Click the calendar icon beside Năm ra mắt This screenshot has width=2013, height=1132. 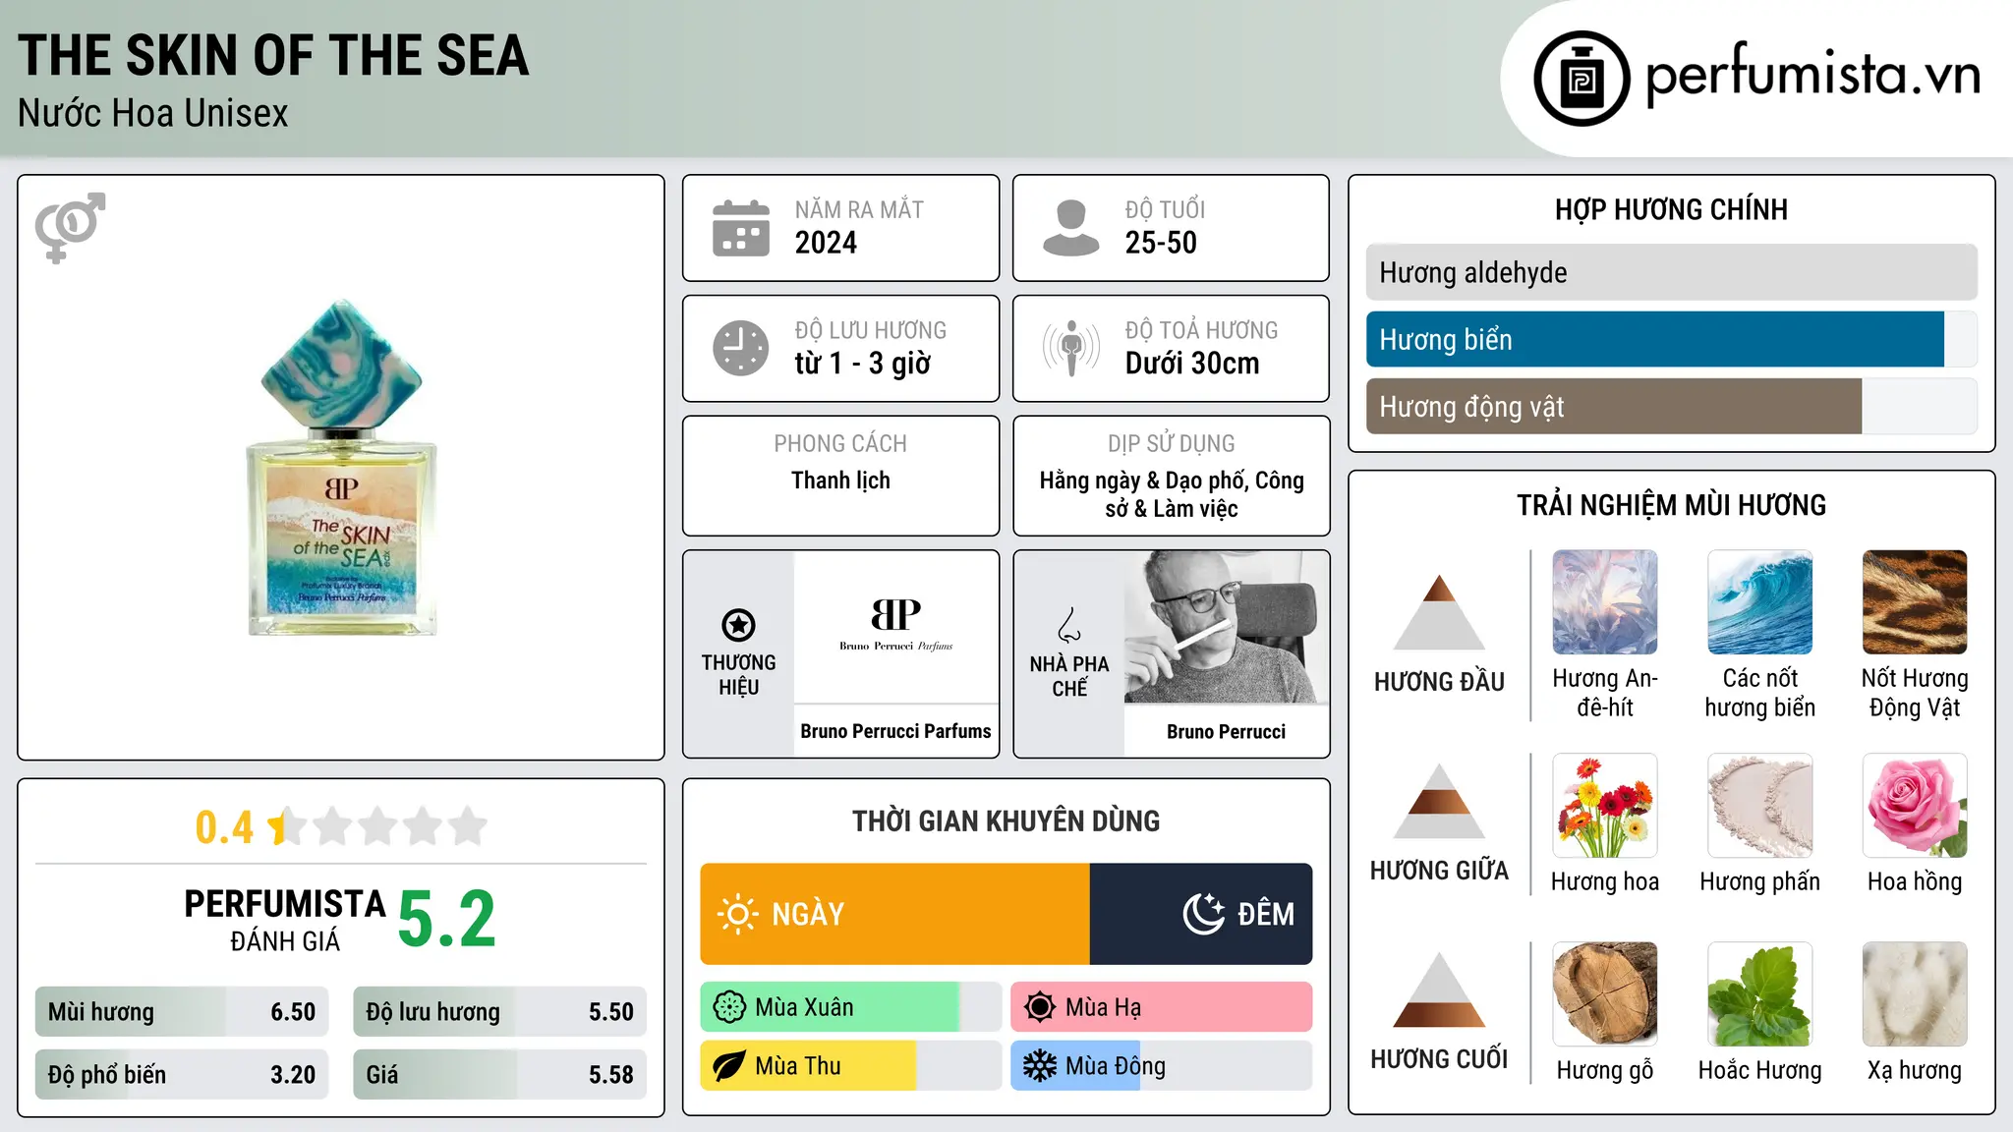tap(741, 228)
